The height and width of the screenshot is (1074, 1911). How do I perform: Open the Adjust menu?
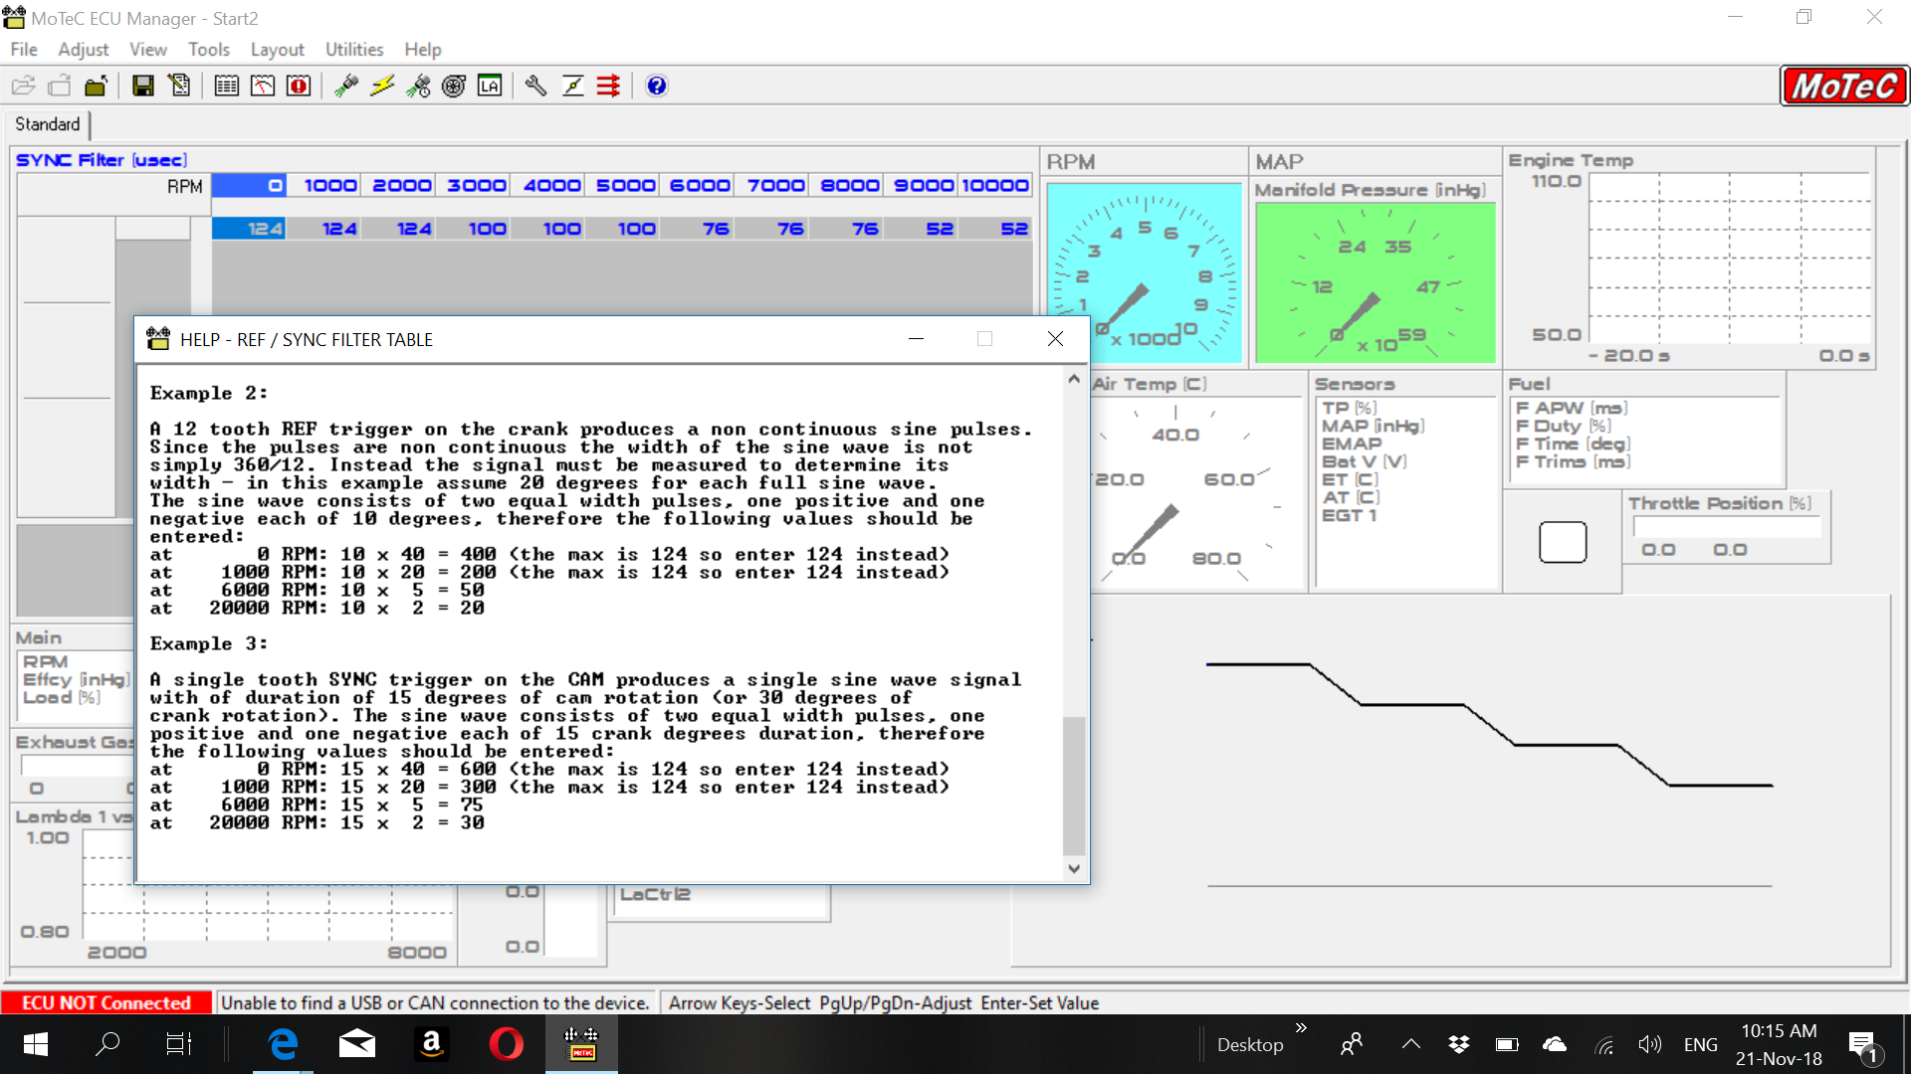coord(83,49)
